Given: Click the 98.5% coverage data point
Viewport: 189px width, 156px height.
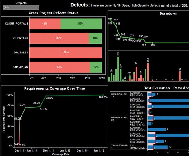Looking at the screenshot, I should coord(46,96).
